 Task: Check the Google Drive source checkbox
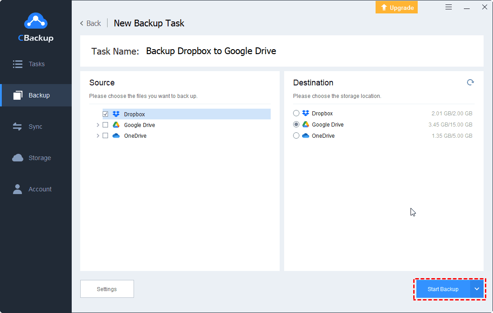105,125
